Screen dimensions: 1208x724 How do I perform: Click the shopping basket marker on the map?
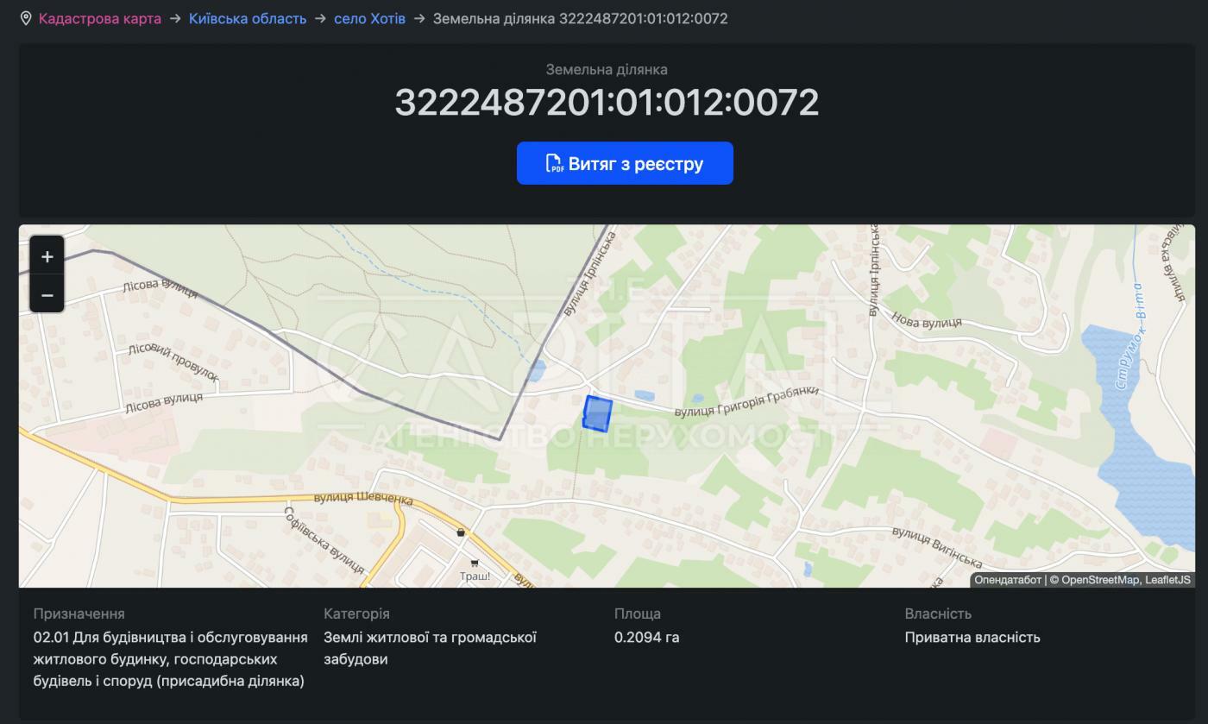(x=460, y=532)
